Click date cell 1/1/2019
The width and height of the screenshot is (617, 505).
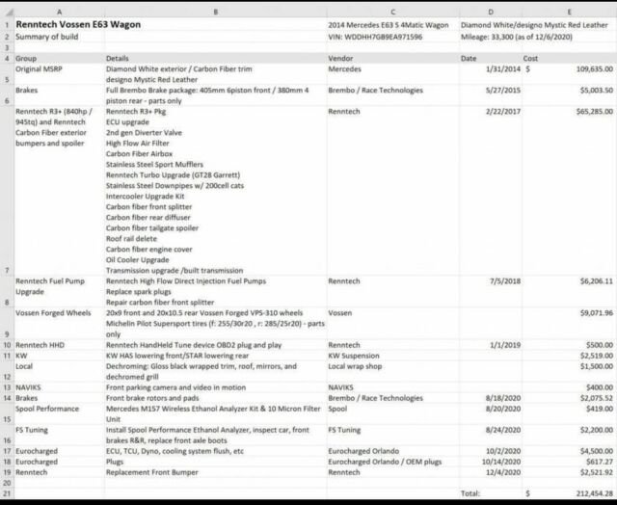pos(491,345)
